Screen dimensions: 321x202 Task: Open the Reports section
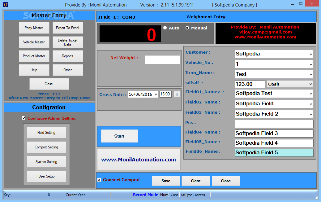pos(68,56)
